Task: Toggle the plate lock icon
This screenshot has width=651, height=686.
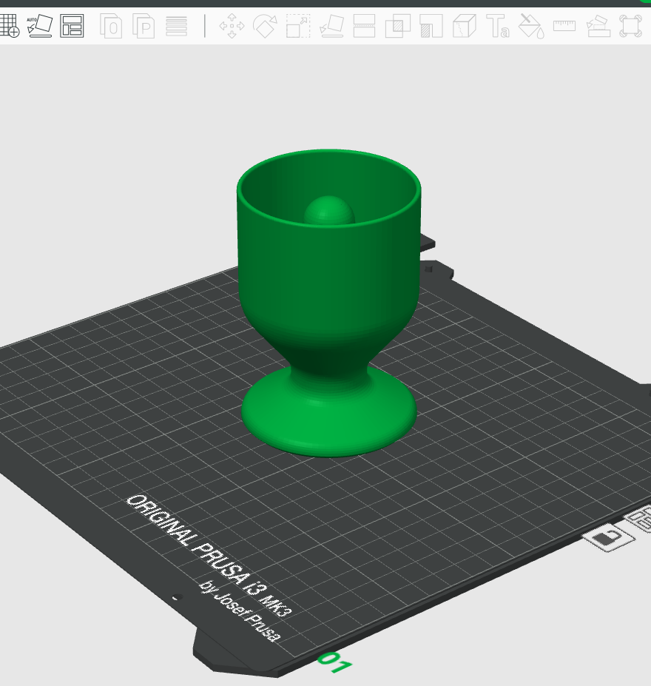Action: point(609,537)
